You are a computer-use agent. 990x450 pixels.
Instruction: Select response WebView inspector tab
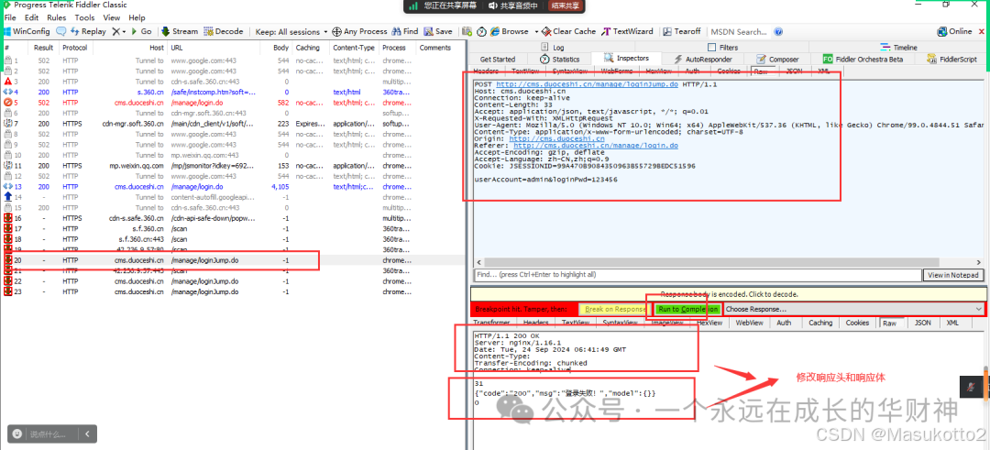(750, 323)
